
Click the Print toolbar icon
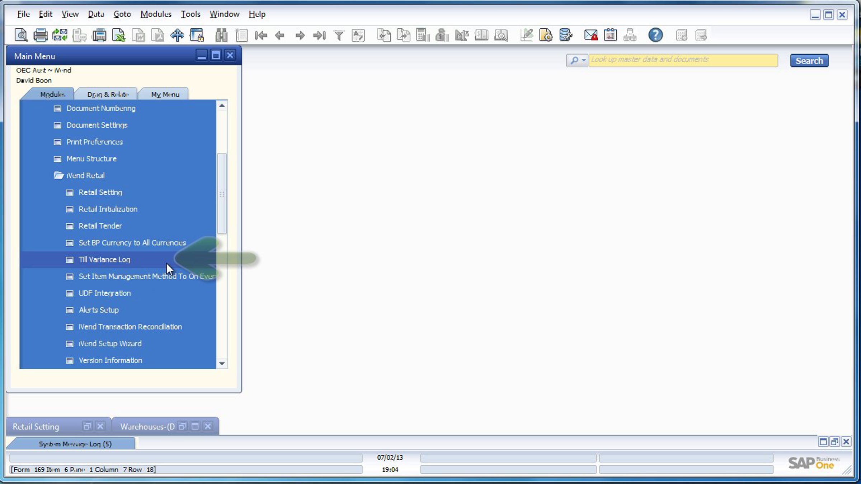click(40, 35)
